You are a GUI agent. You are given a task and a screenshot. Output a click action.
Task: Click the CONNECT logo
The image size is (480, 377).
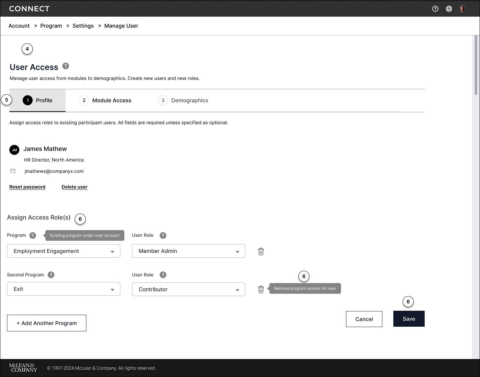click(x=29, y=9)
